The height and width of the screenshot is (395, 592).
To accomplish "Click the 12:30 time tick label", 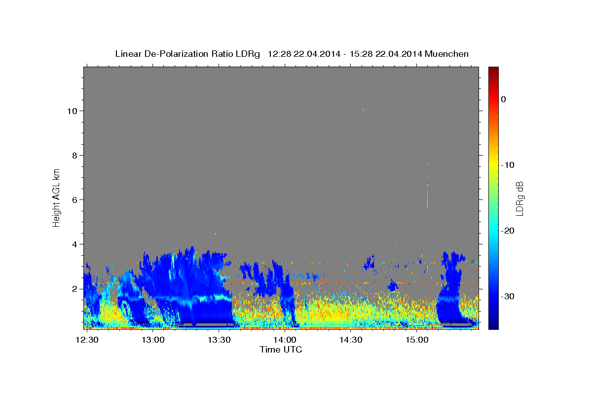I will (x=87, y=340).
